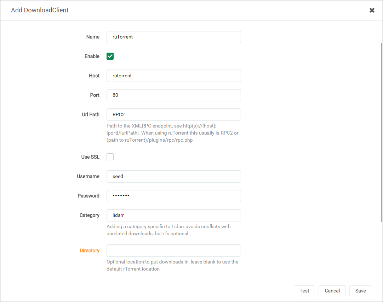Click the Test button
383x302 pixels.
pos(304,291)
